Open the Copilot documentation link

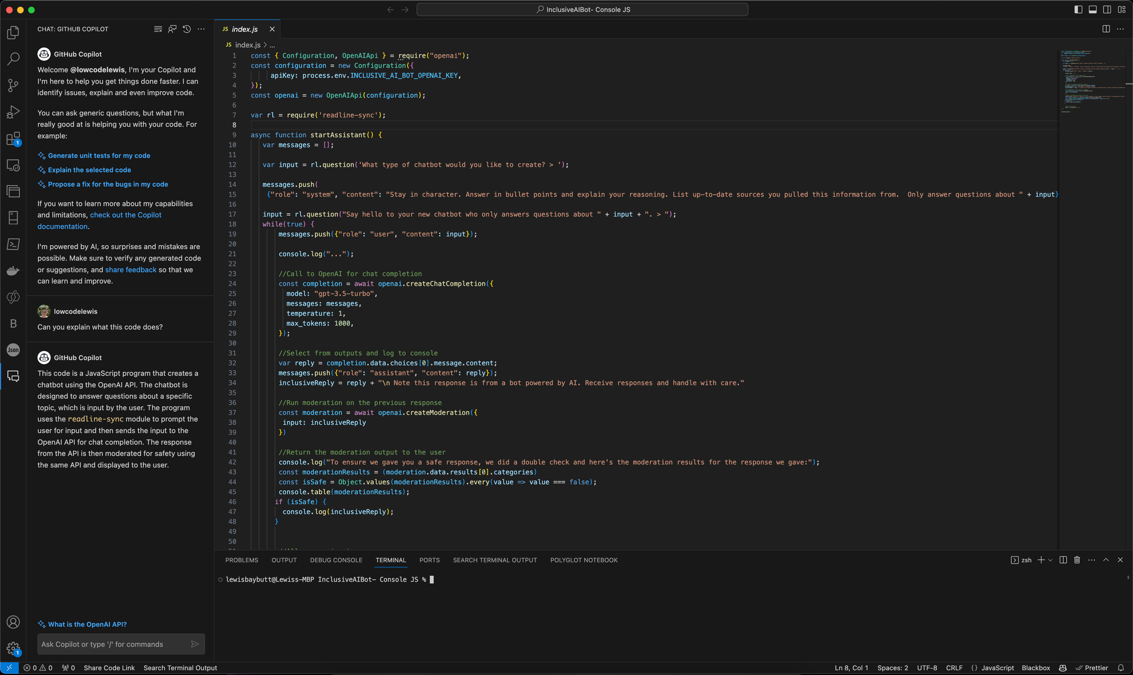pyautogui.click(x=100, y=221)
